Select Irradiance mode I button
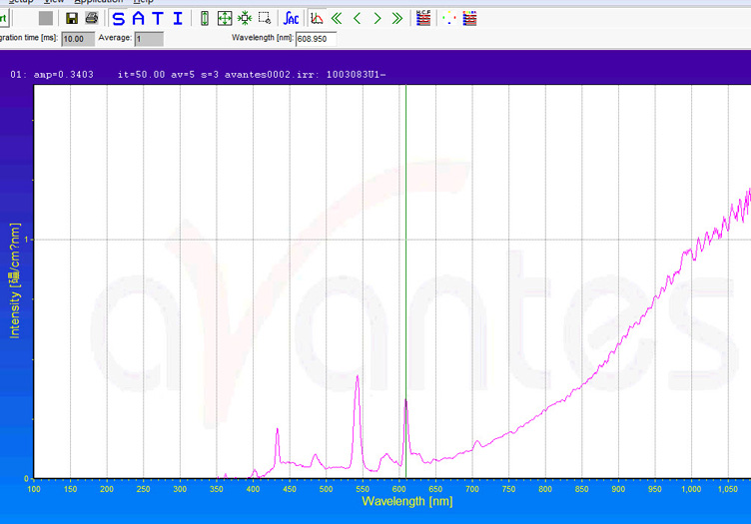This screenshot has width=751, height=524. coord(178,18)
